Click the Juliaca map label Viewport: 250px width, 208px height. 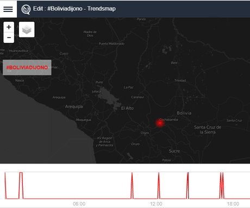pyautogui.click(x=96, y=91)
